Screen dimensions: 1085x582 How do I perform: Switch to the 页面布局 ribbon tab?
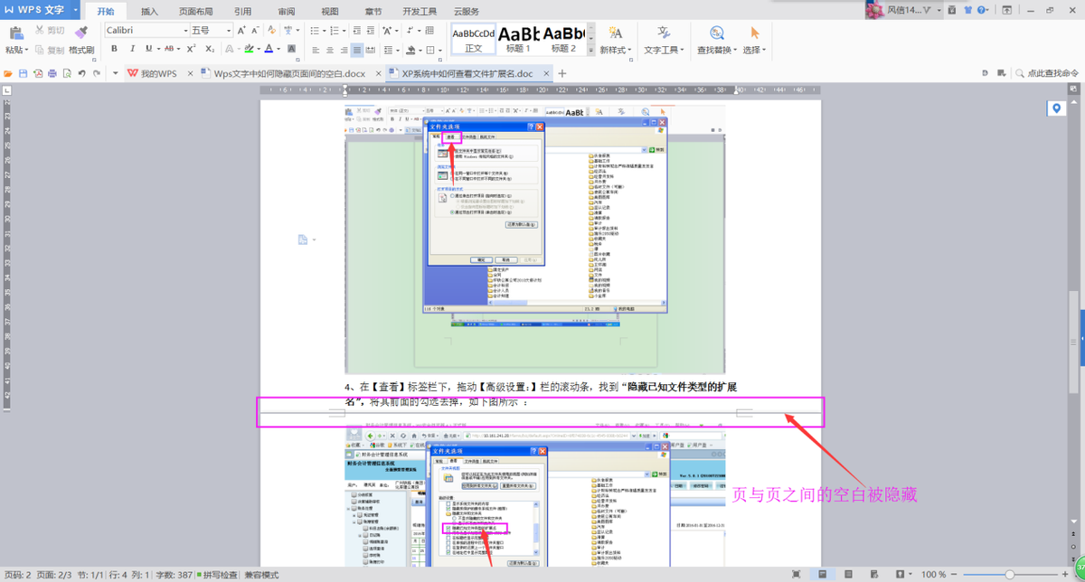[195, 12]
